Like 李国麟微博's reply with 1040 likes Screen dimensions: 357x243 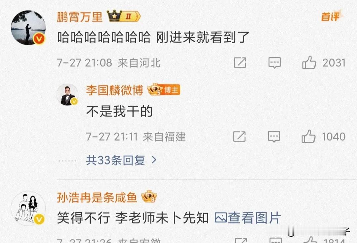308,136
